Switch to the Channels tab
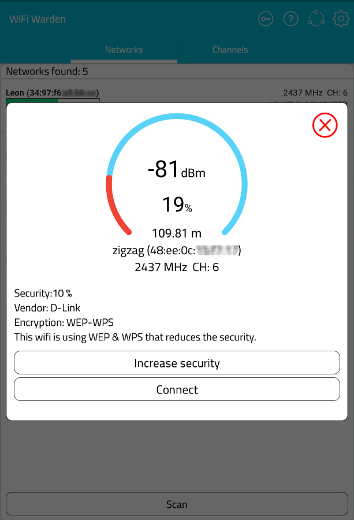The height and width of the screenshot is (520, 354). coord(230,50)
